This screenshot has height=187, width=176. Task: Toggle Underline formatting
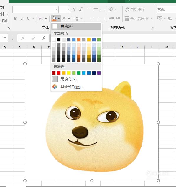28,19
